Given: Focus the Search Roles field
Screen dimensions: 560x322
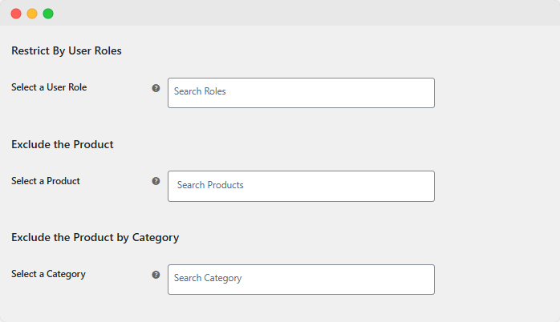Looking at the screenshot, I should (x=301, y=92).
